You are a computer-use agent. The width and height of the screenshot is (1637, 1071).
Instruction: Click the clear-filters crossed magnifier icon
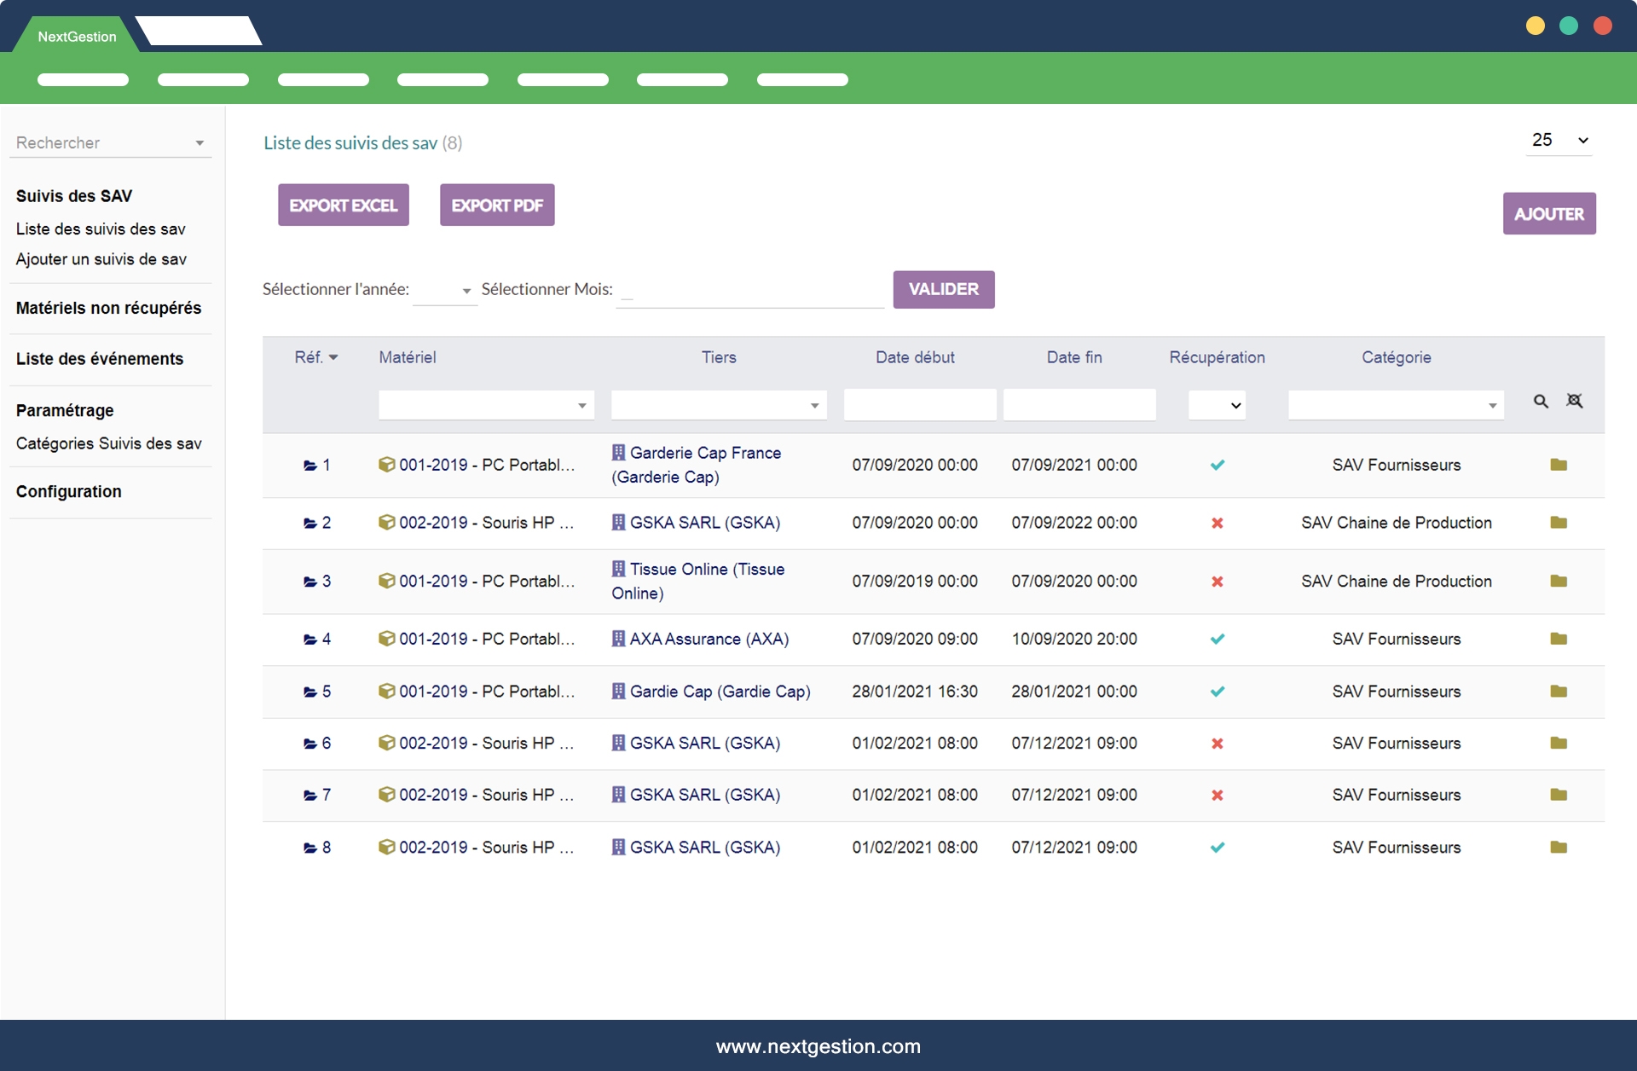pos(1574,402)
